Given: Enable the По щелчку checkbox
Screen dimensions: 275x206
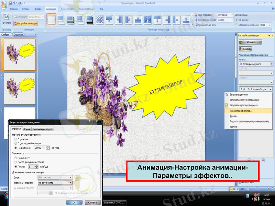Looking at the screenshot, I should [236, 20].
